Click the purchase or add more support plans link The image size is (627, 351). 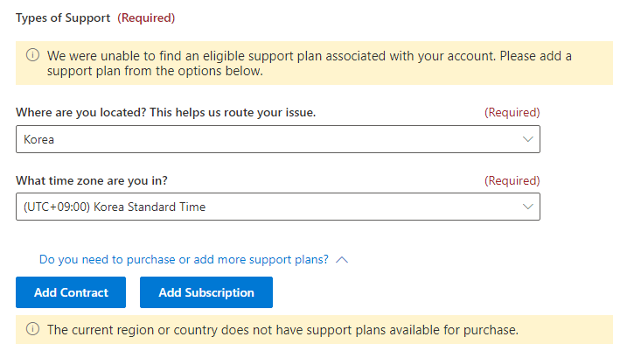184,260
